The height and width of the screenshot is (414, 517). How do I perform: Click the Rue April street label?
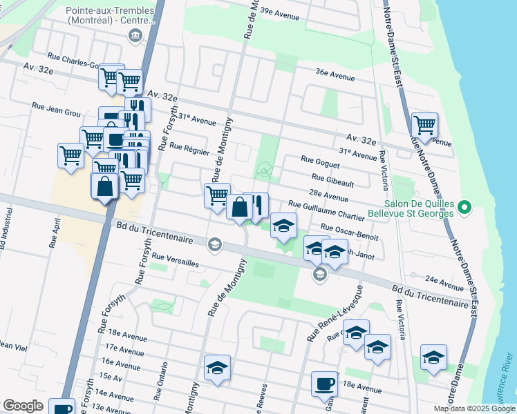[55, 233]
